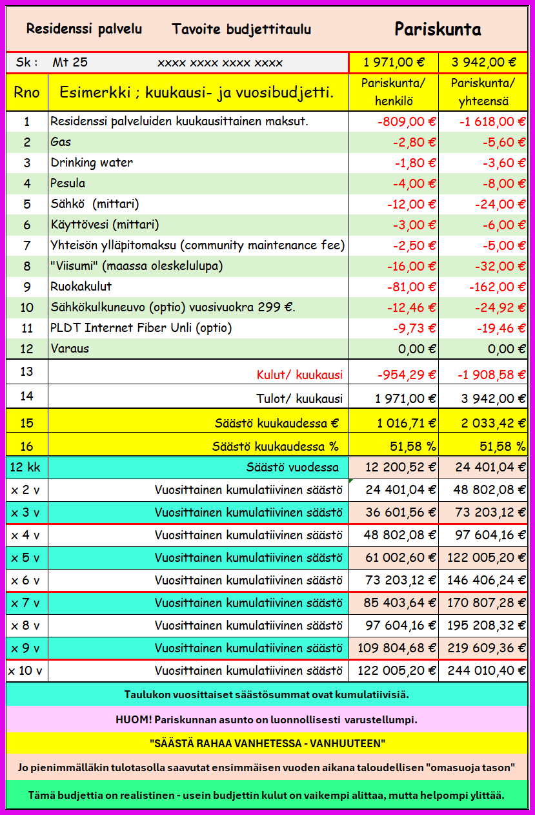Select the '-6,00 €' Käyttövesi total
The image size is (535, 815).
[x=483, y=225]
